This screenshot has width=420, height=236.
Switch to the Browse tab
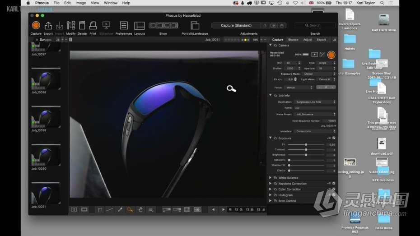[x=293, y=40]
